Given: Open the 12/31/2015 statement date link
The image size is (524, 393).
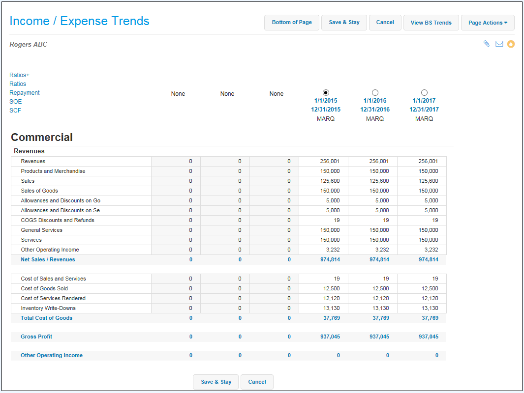Looking at the screenshot, I should (x=326, y=110).
